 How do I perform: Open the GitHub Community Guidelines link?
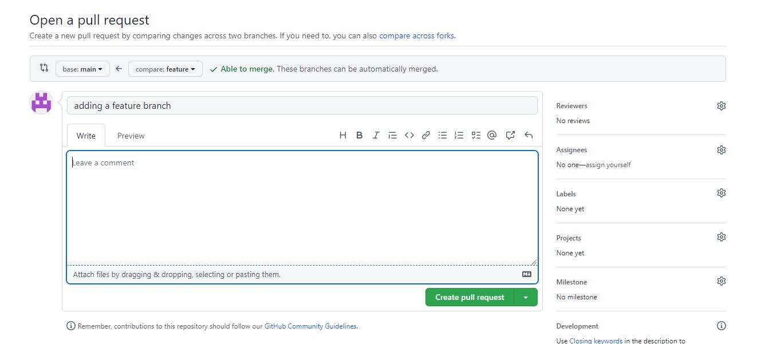[x=310, y=326]
